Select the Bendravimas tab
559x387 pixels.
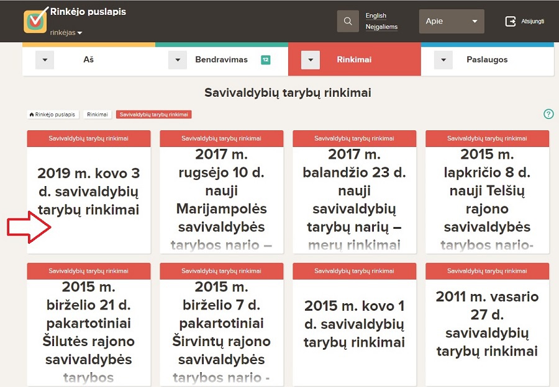tap(222, 60)
